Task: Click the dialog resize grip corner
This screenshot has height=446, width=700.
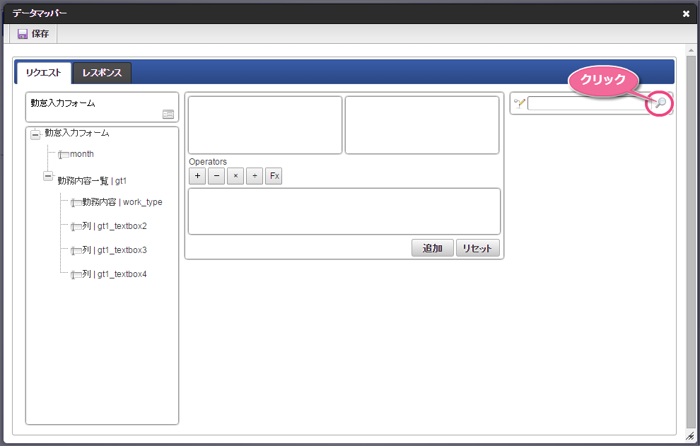Action: pyautogui.click(x=691, y=436)
